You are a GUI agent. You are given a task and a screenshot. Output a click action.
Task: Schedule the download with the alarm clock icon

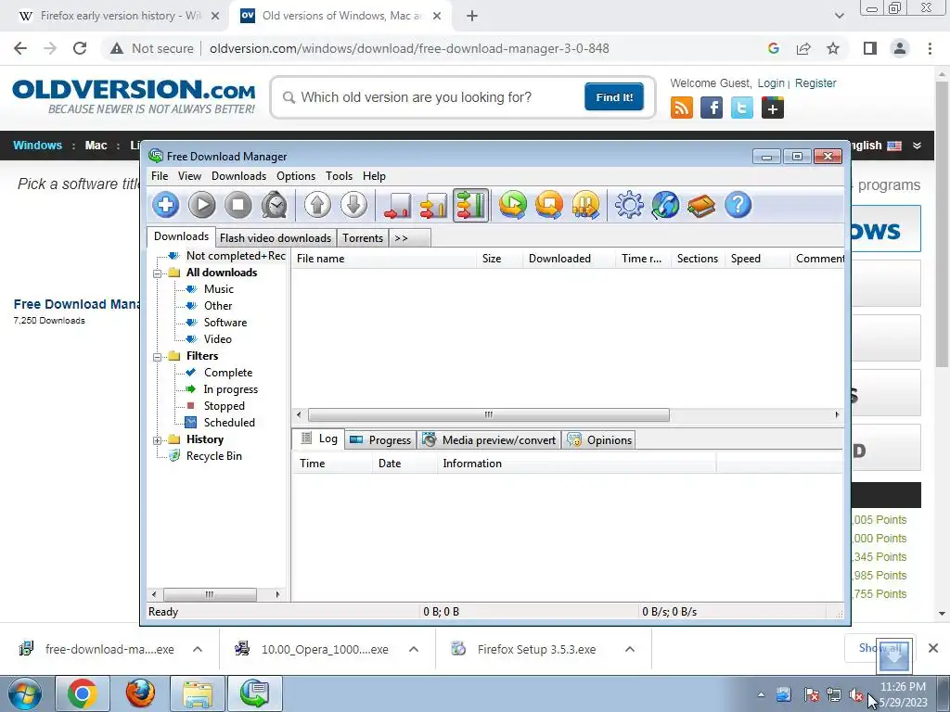click(x=275, y=205)
